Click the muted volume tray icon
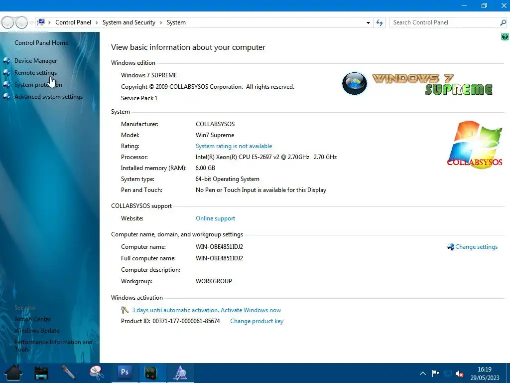 click(460, 374)
